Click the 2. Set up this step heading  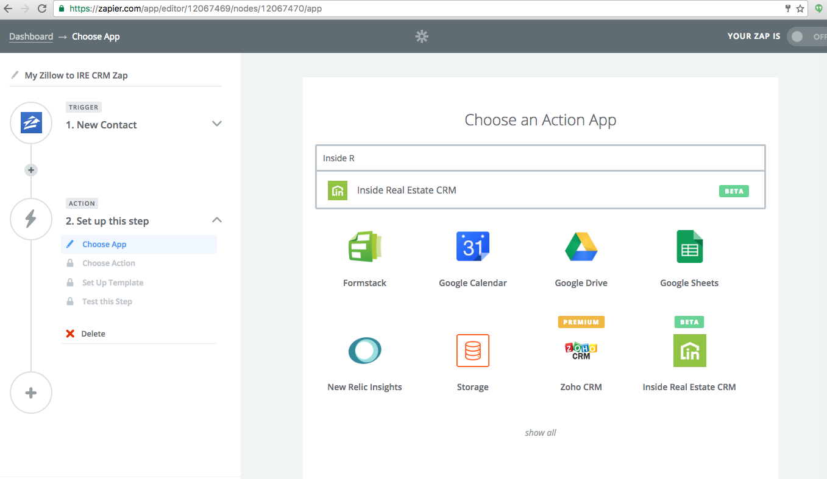pyautogui.click(x=107, y=221)
